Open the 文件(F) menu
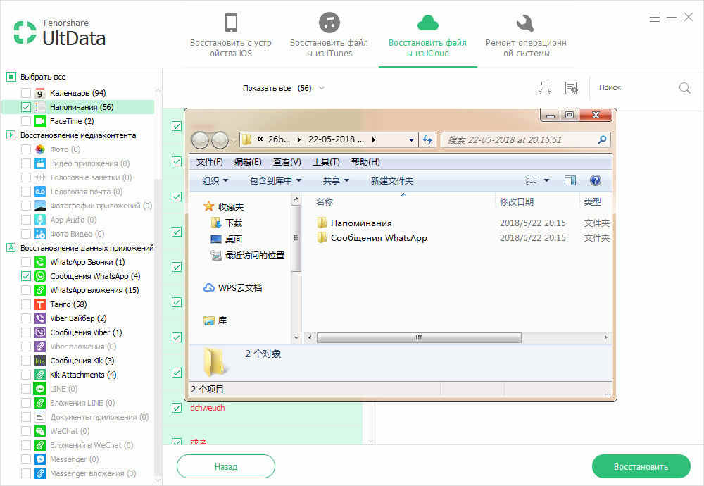Viewport: 704px width, 486px height. pos(210,162)
